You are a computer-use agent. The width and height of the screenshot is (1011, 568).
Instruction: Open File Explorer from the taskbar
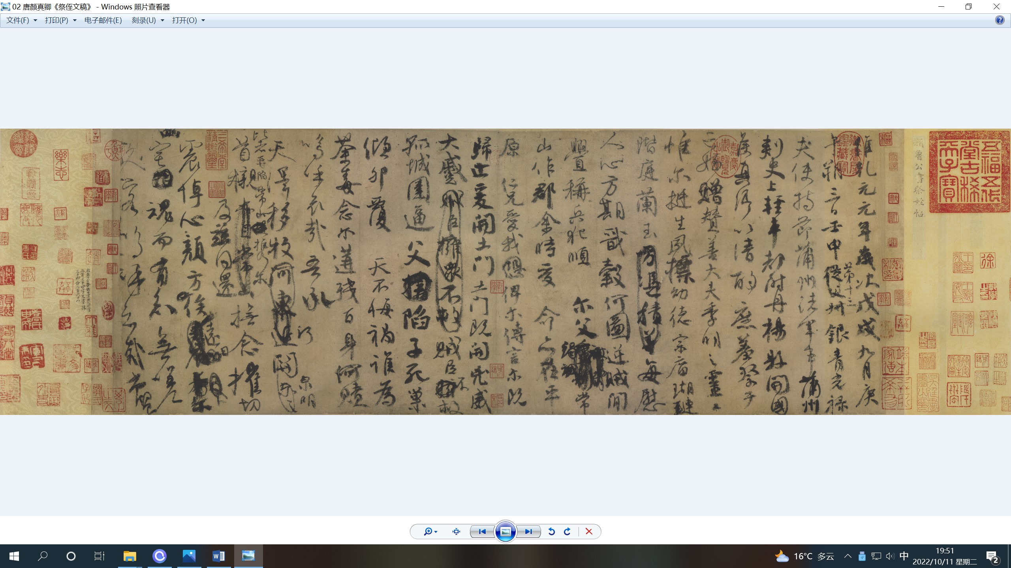[130, 556]
